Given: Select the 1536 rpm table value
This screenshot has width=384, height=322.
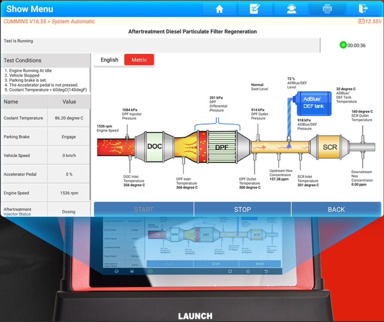Looking at the screenshot, I should tap(69, 193).
